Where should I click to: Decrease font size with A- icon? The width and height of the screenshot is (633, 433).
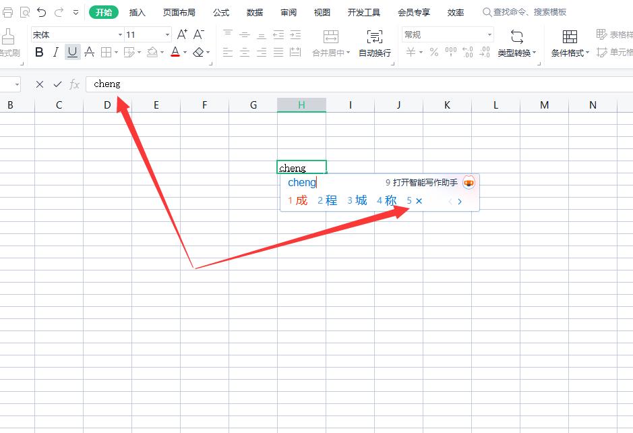tap(199, 34)
